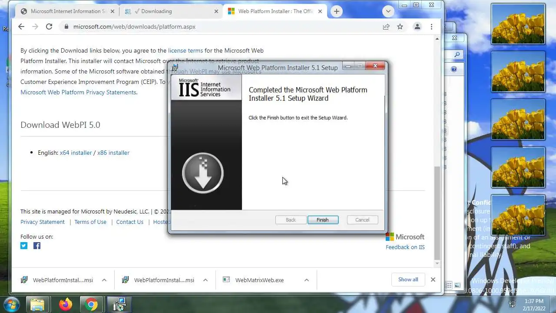Expand options for first WebPlatformInstal....msi download
The image size is (556, 313).
(104, 280)
